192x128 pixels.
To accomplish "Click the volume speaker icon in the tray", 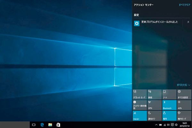I will coord(168,125).
